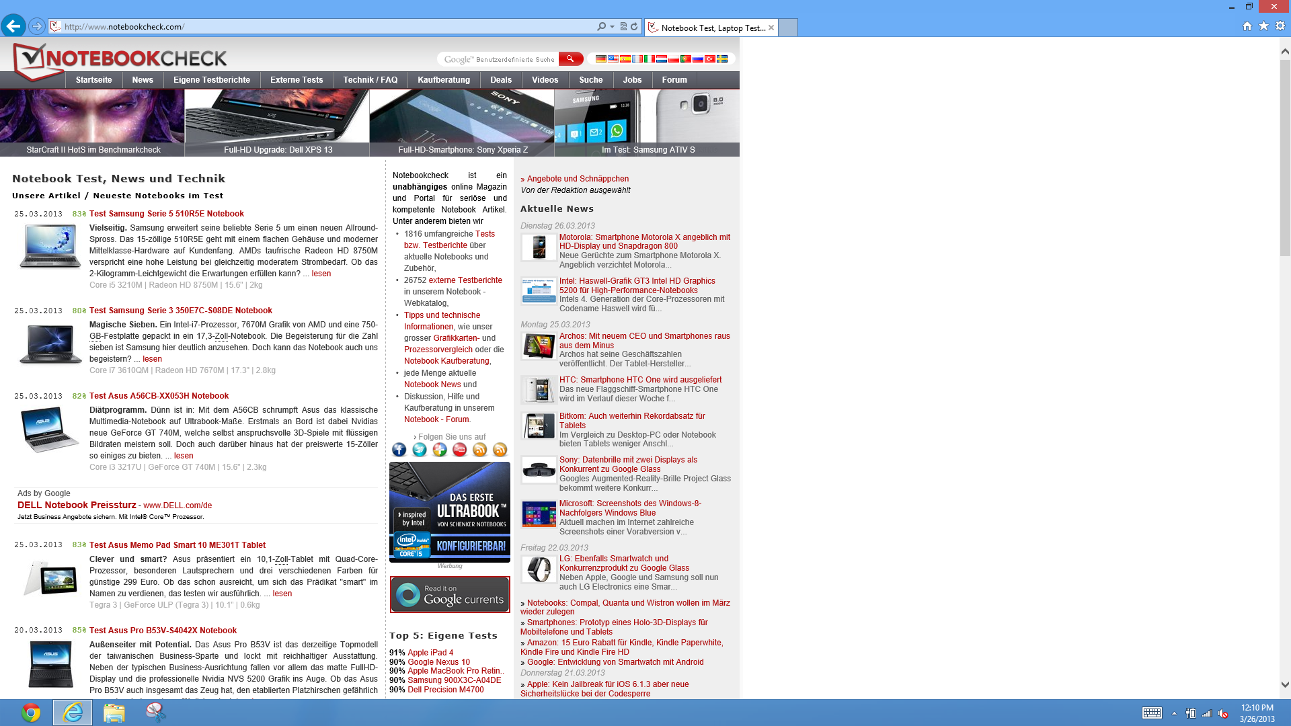Screen dimensions: 1291x726
Task: Switch site language via German flag
Action: coord(600,59)
